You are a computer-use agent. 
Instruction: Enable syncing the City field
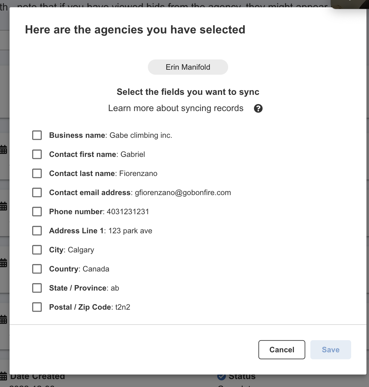[37, 250]
